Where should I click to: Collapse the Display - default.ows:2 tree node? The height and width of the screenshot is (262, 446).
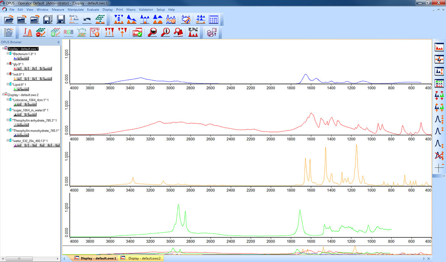3,95
